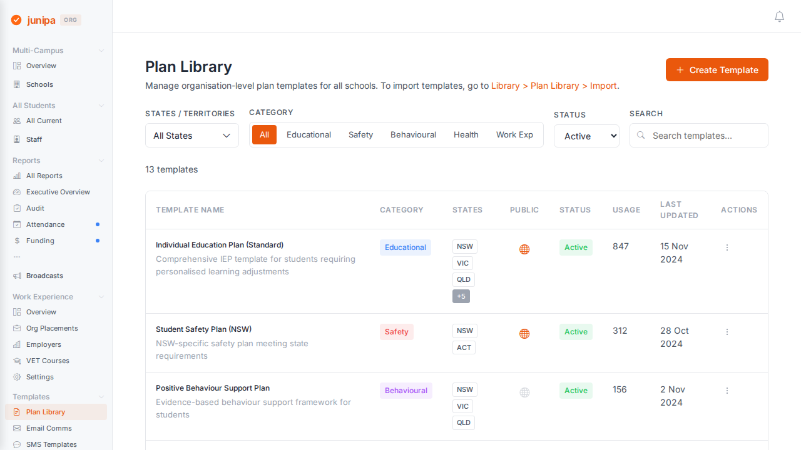Screen dimensions: 801x450
Task: Open the notifications bell icon
Action: [779, 17]
